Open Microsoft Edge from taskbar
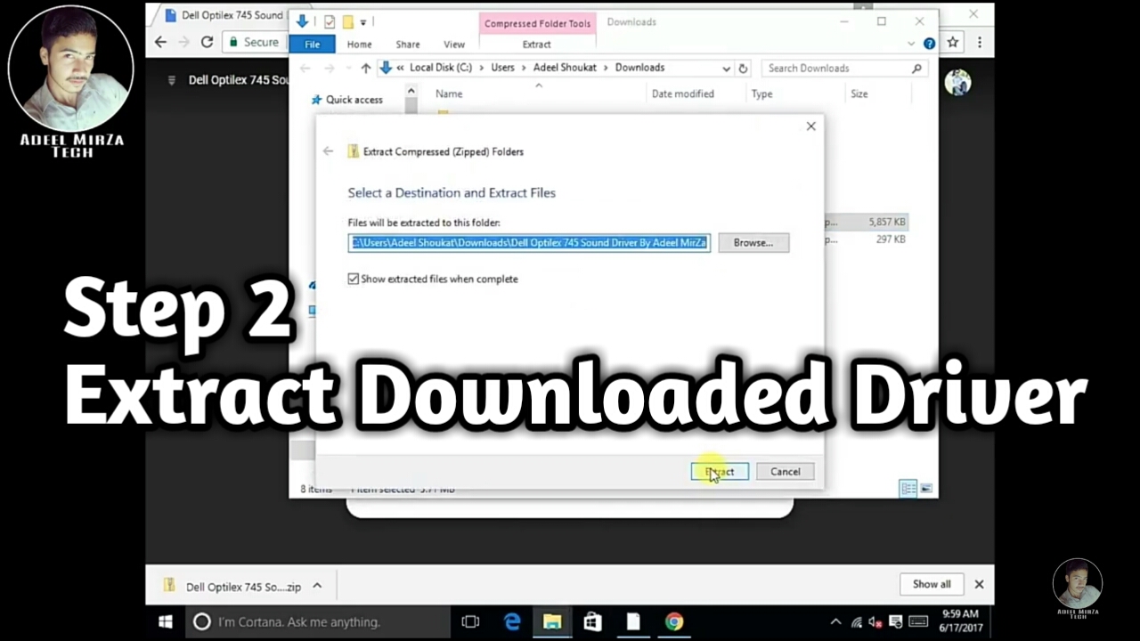1140x641 pixels. pos(512,621)
